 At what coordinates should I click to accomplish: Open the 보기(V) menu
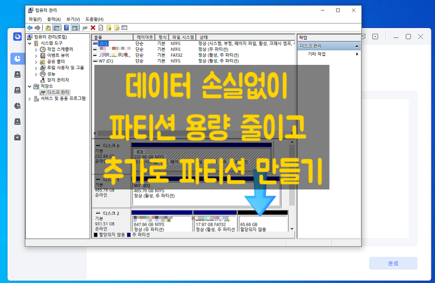coord(73,19)
